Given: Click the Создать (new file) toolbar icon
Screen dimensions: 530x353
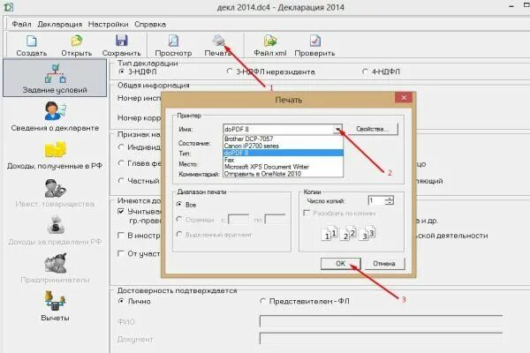Looking at the screenshot, I should coord(31,41).
